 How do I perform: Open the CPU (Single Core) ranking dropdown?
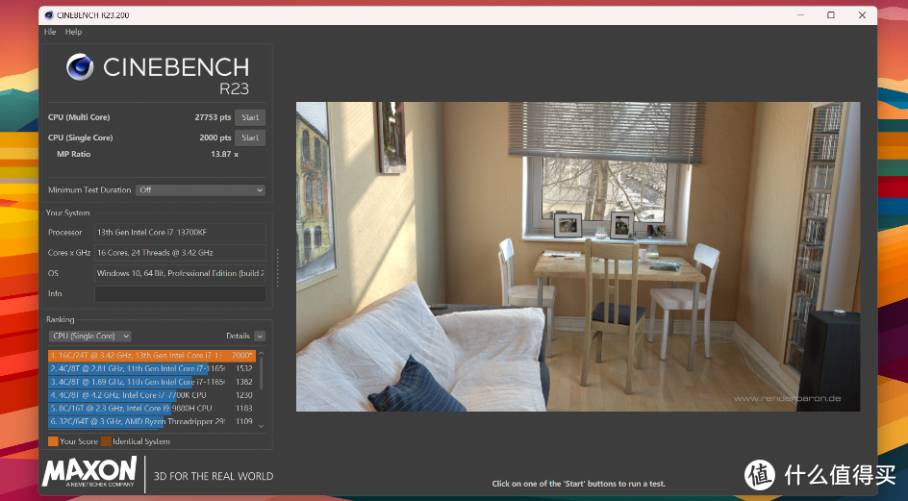[x=89, y=336]
